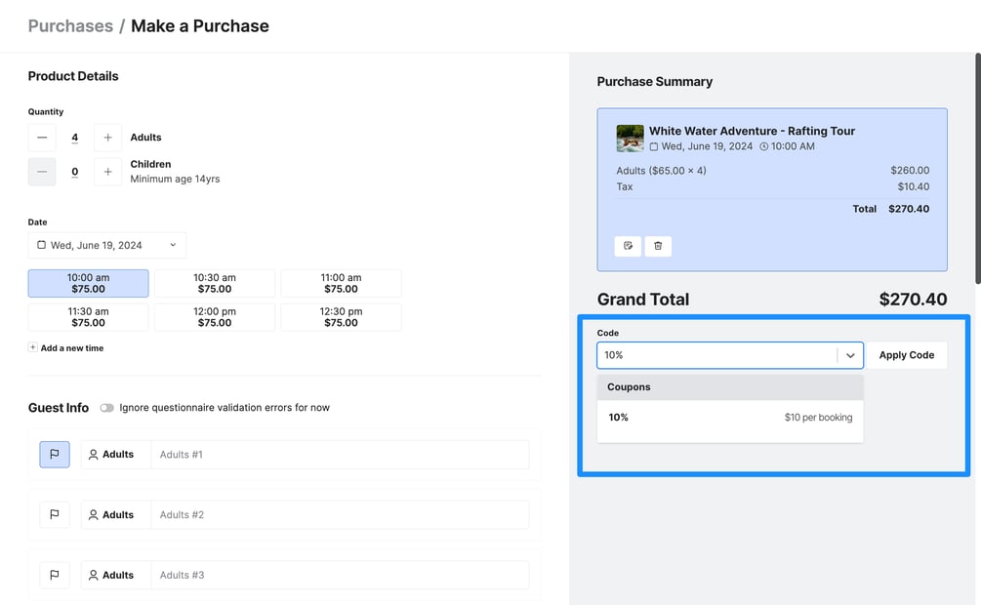This screenshot has width=981, height=605.
Task: Click the person icon beside Adults #3 field
Action: (x=93, y=575)
